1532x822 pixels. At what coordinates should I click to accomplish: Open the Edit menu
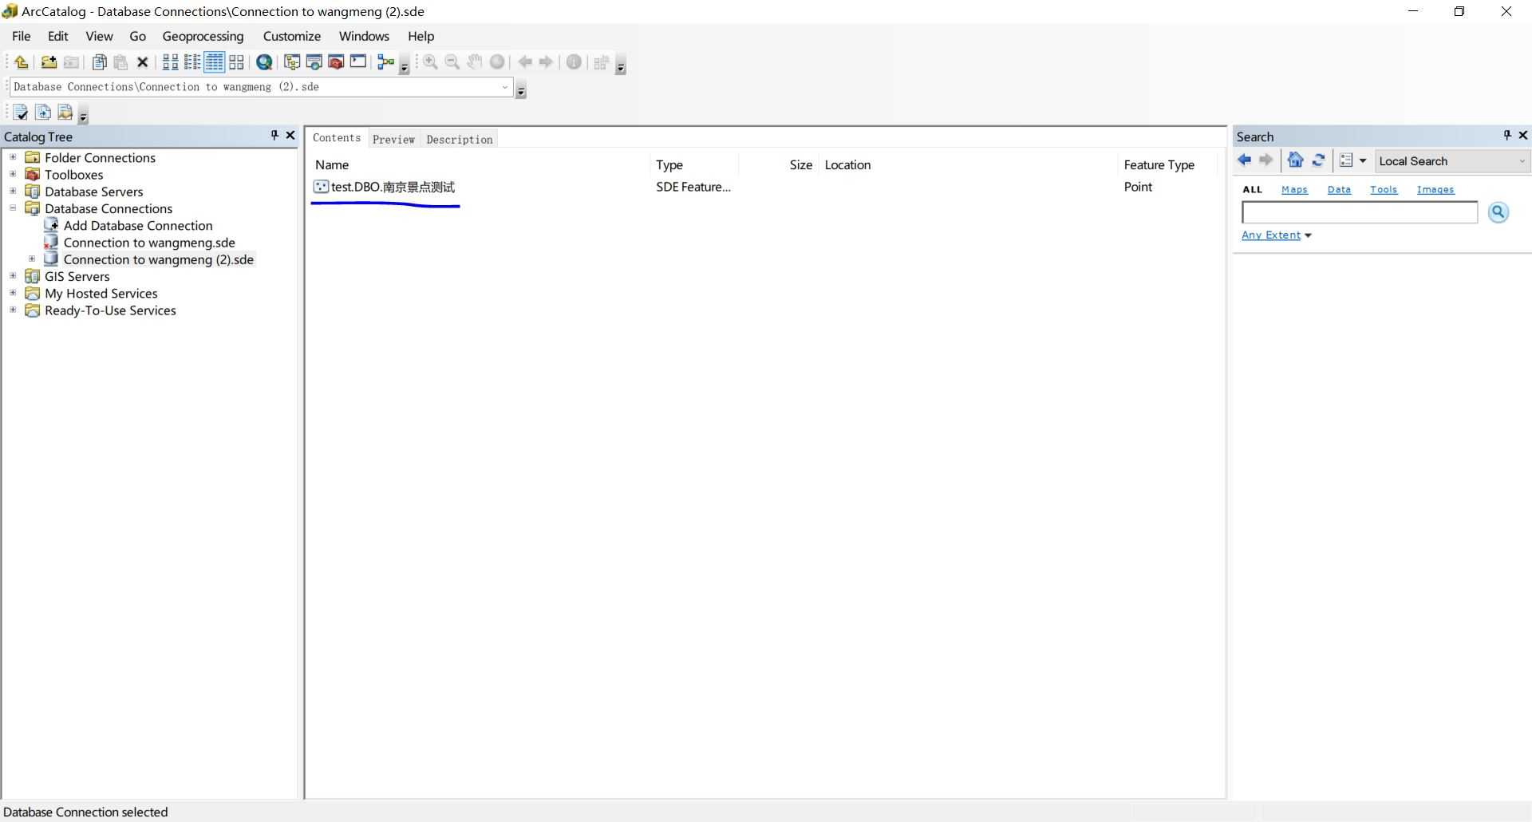[58, 36]
